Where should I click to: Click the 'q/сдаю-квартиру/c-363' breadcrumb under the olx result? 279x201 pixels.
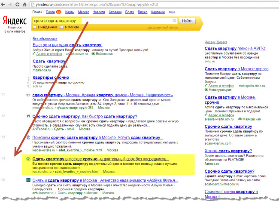coord(75,108)
